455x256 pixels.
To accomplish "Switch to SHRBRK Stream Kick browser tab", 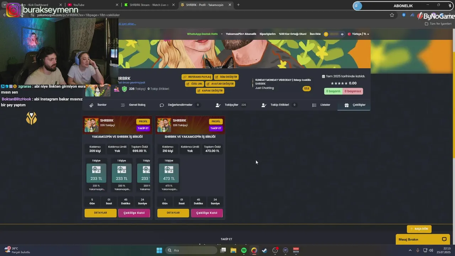I will (x=149, y=5).
